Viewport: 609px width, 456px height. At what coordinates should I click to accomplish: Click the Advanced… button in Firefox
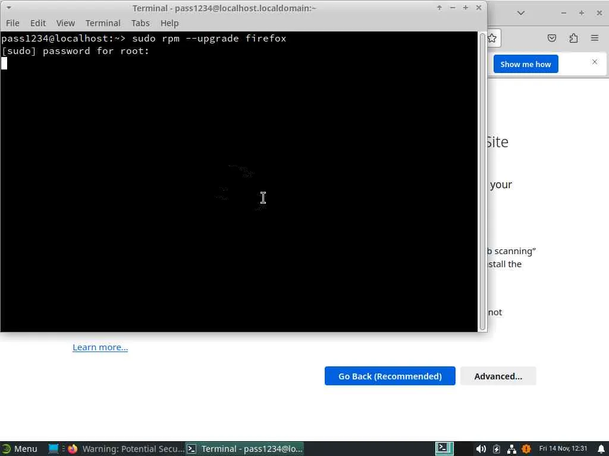tap(498, 376)
